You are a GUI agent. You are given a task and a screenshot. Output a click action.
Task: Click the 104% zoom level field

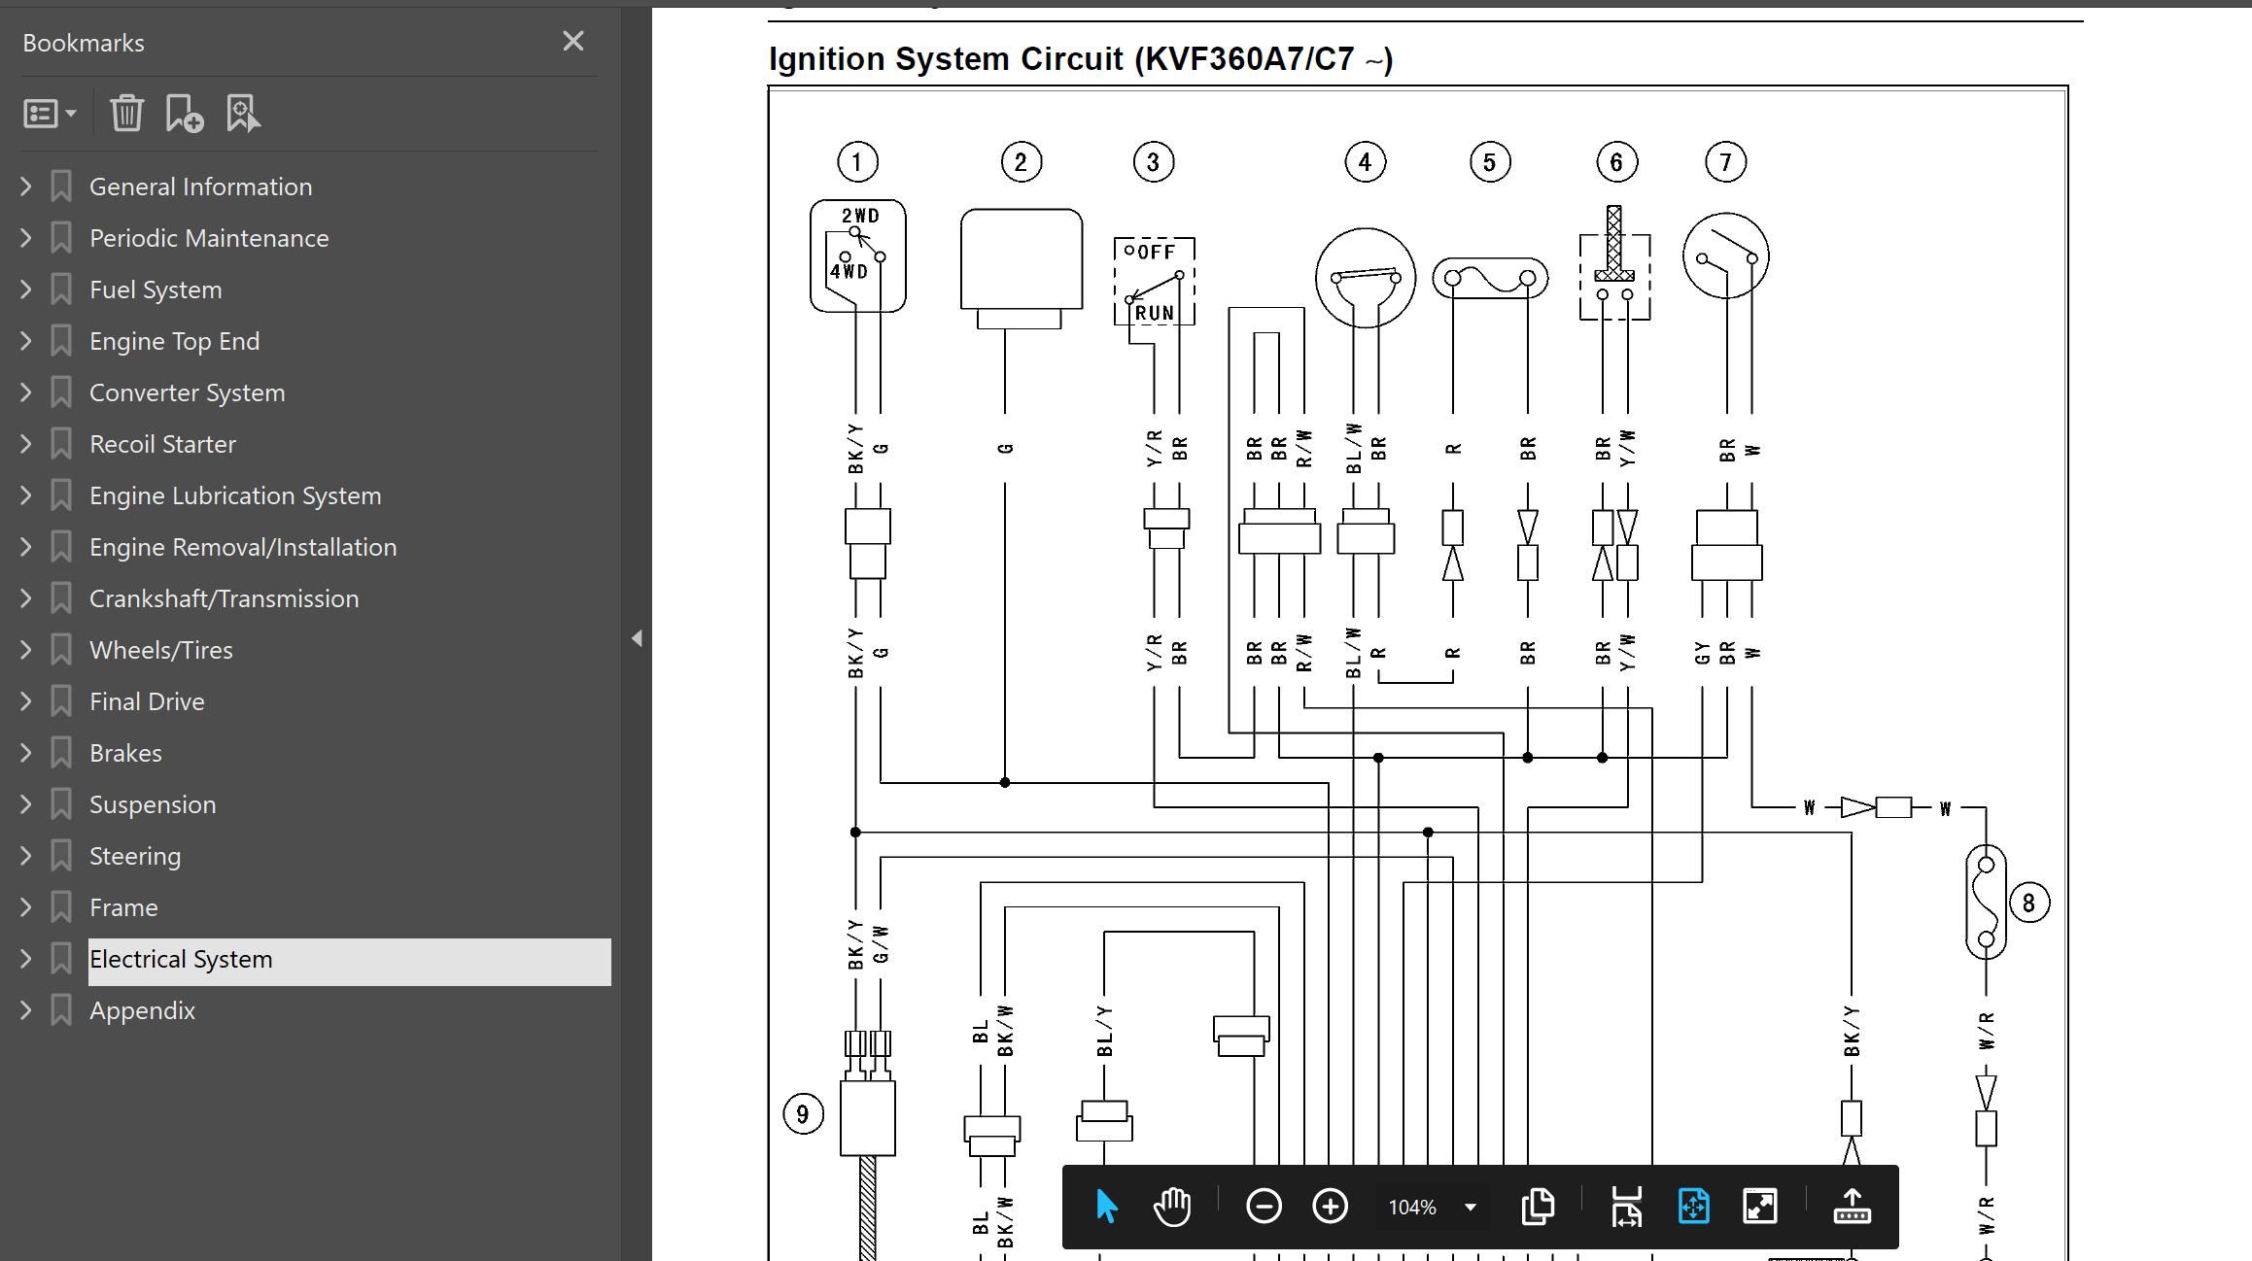point(1412,1208)
